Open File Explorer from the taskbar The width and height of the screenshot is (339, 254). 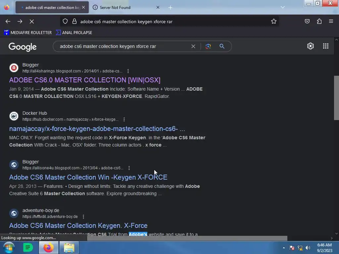point(69,247)
